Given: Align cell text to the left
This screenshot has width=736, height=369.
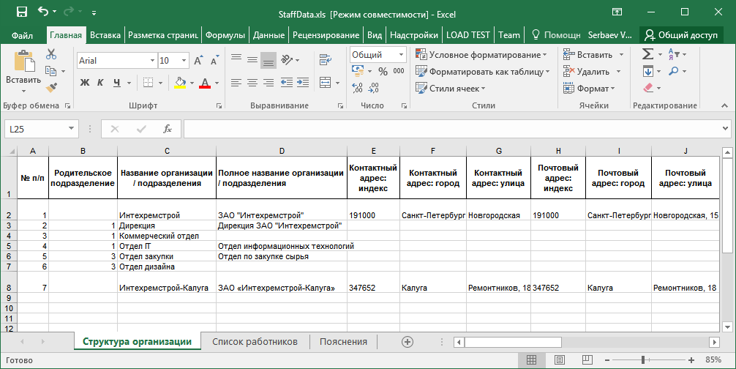Looking at the screenshot, I should click(x=236, y=83).
